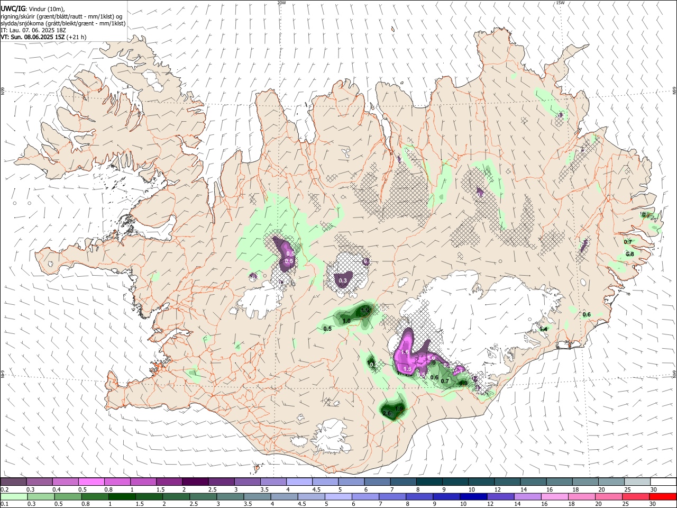Click the white swatch ending the top legend row
Viewport: 677px width, 508px height.
point(663,482)
